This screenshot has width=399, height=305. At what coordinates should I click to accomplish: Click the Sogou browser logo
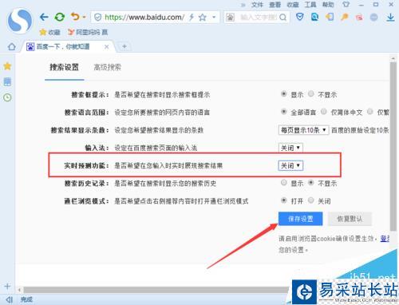click(20, 22)
